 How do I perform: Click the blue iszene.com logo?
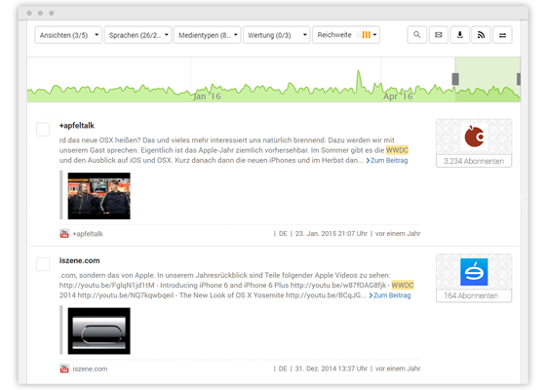tap(474, 272)
